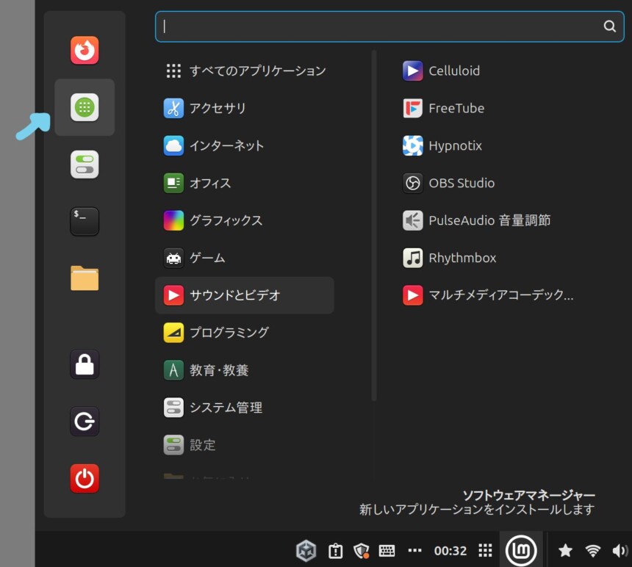
Task: Click the clipboard warning icon in panel
Action: (335, 551)
